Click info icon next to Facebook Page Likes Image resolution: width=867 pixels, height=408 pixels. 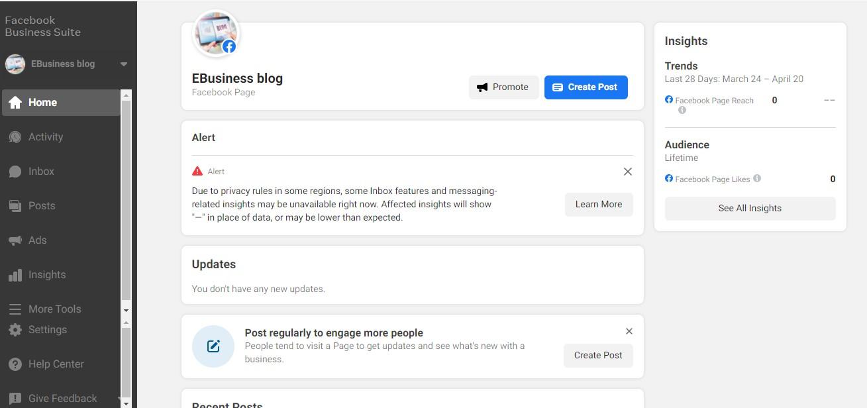pyautogui.click(x=757, y=178)
